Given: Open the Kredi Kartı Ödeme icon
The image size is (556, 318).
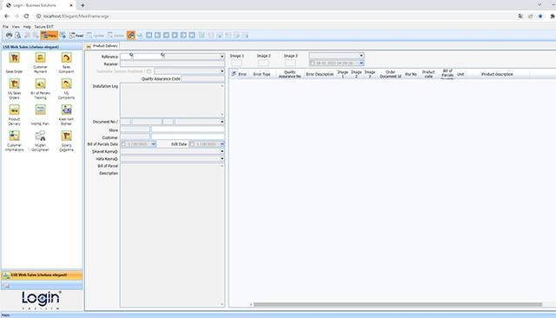Looking at the screenshot, I should (x=66, y=109).
